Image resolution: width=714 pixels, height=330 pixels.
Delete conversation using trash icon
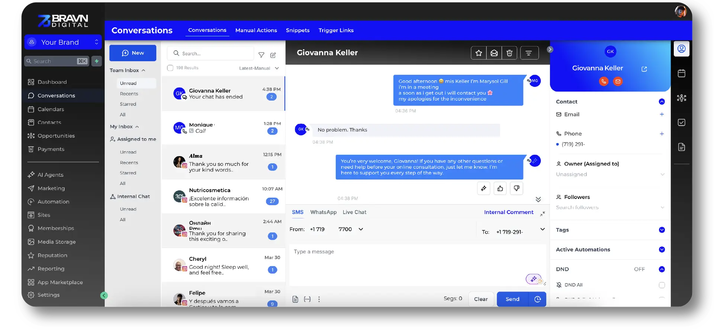[509, 53]
